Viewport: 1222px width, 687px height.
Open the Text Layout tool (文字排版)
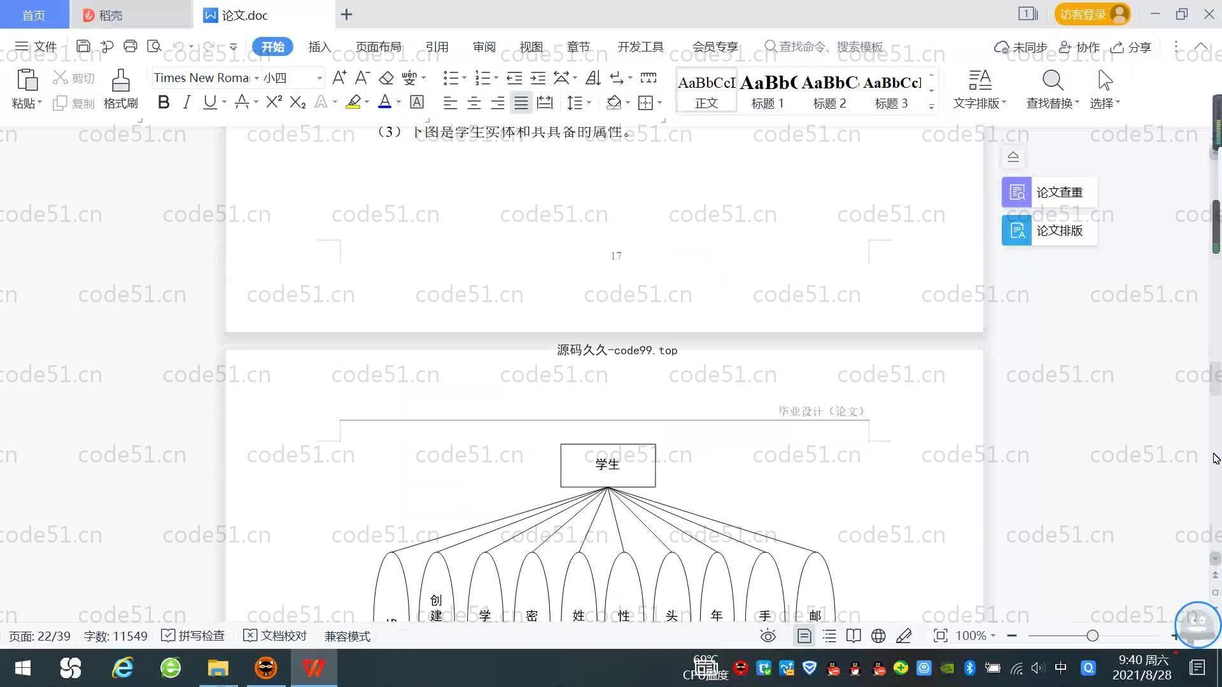click(980, 90)
